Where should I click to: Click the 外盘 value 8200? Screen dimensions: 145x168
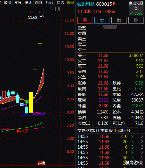click(104, 106)
